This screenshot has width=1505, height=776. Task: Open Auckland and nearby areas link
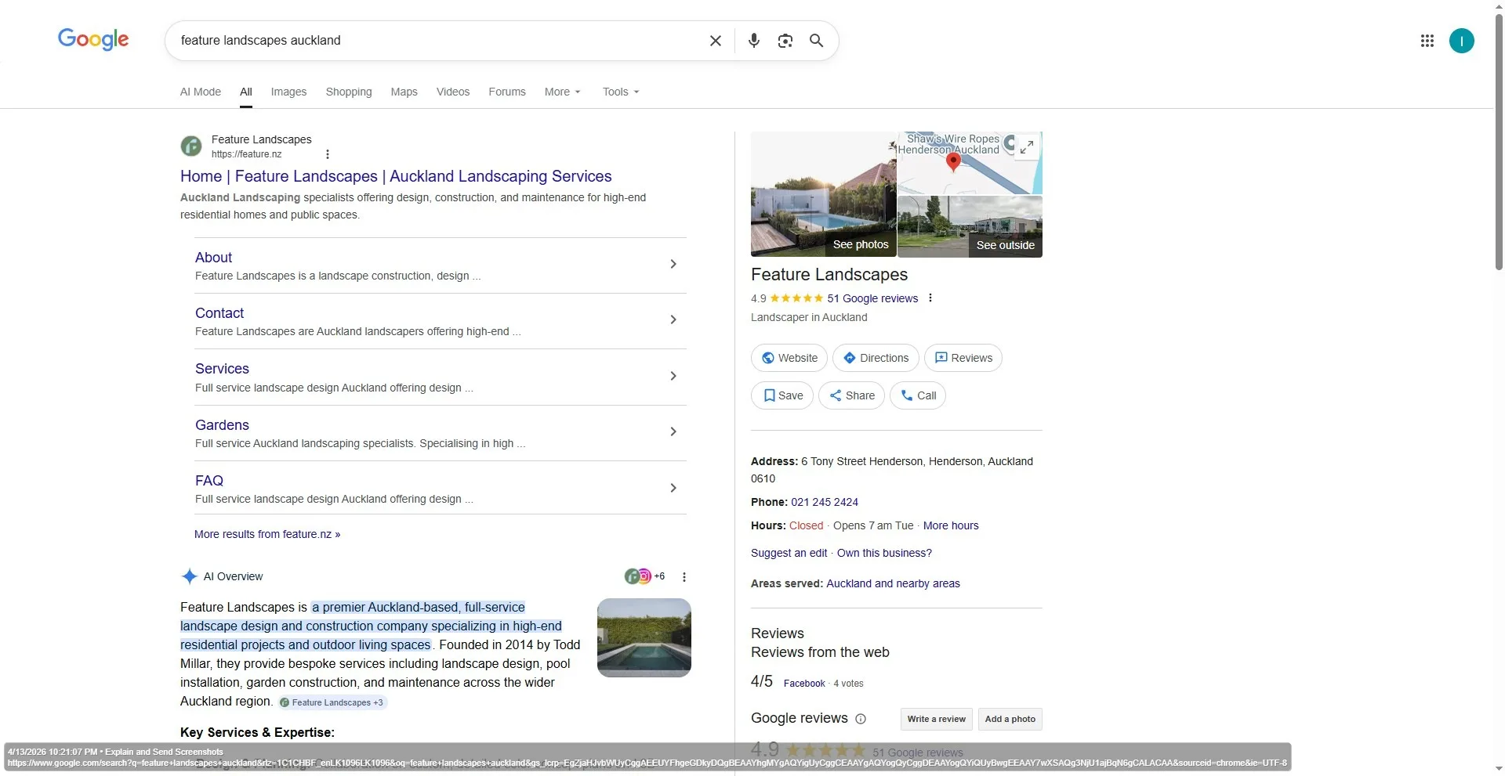893,583
